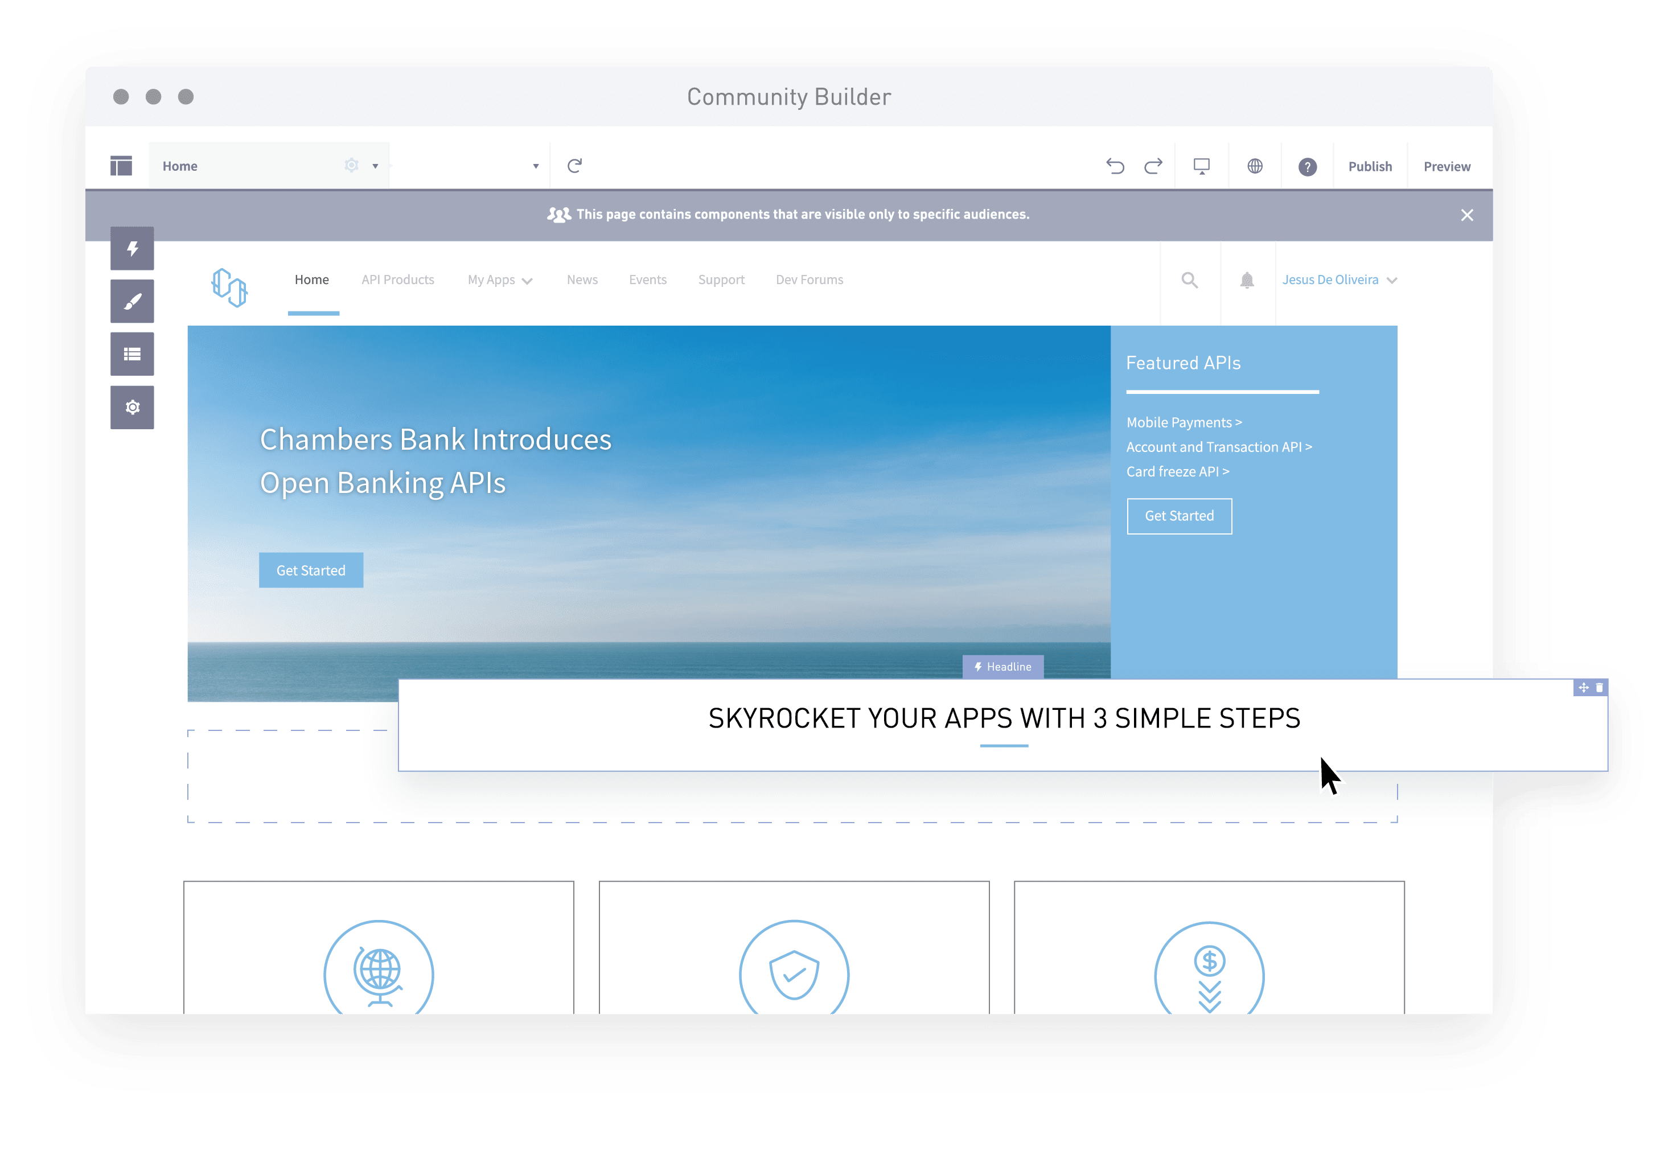Select the Home navigation tab
The width and height of the screenshot is (1660, 1167).
(311, 280)
